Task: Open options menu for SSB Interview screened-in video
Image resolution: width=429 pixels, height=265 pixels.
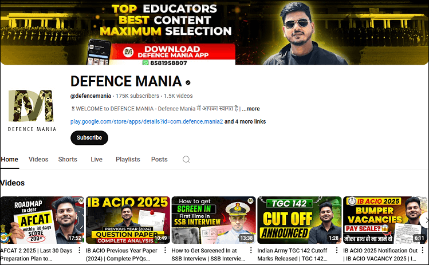Action: 251,250
